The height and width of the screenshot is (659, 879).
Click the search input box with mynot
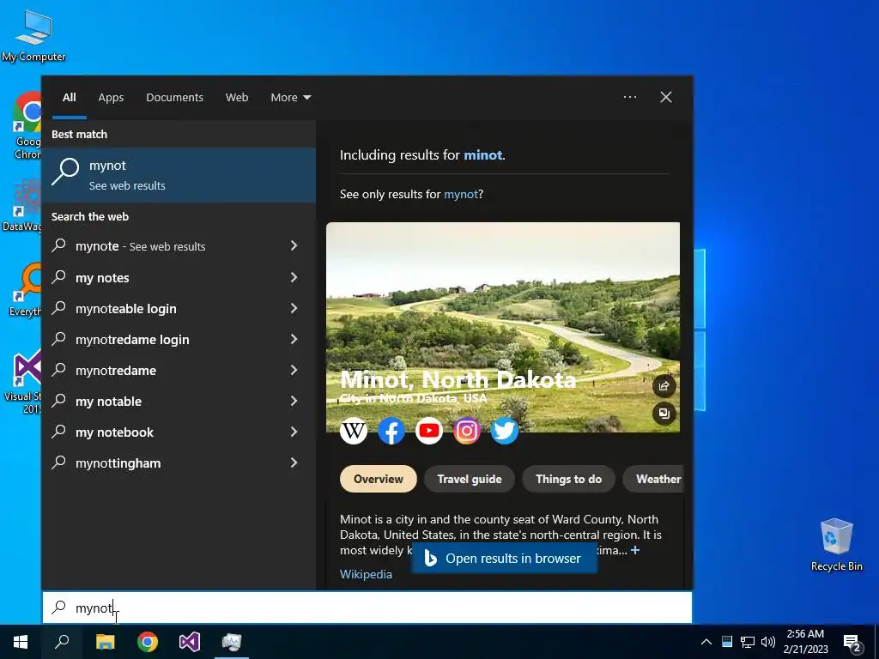367,608
